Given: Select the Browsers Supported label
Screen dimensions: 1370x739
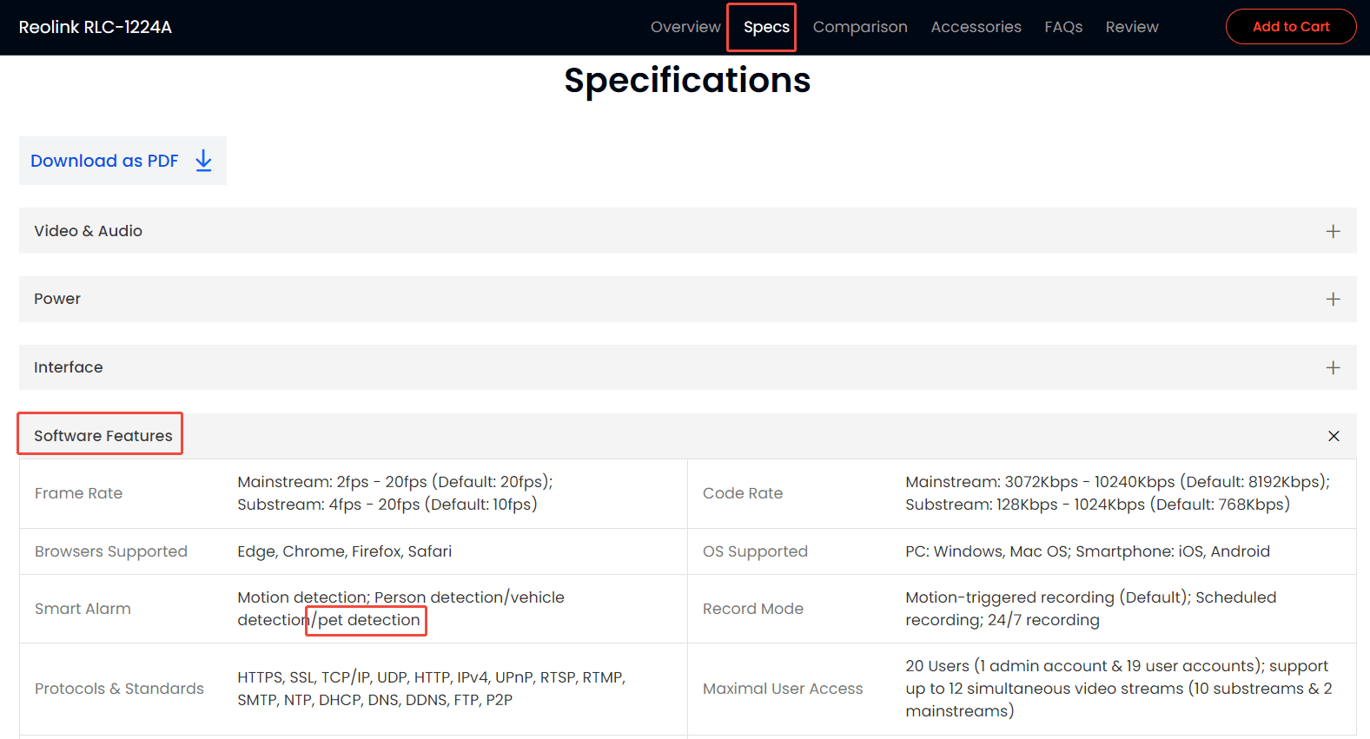Looking at the screenshot, I should click(111, 551).
